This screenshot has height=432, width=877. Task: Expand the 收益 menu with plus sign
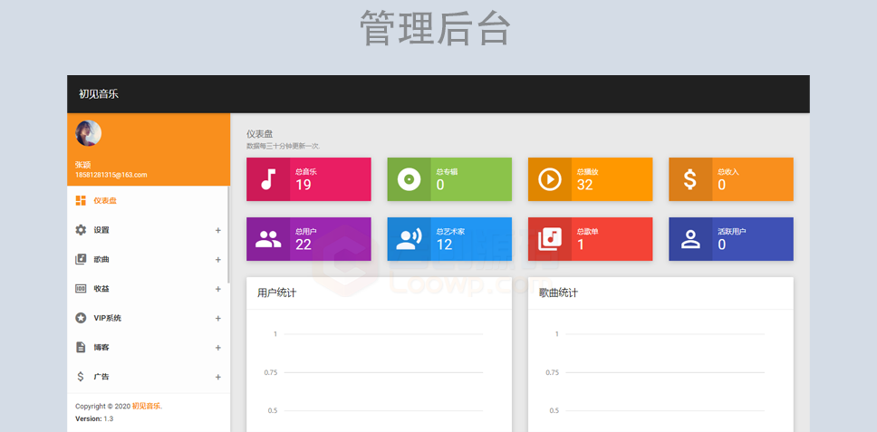218,289
